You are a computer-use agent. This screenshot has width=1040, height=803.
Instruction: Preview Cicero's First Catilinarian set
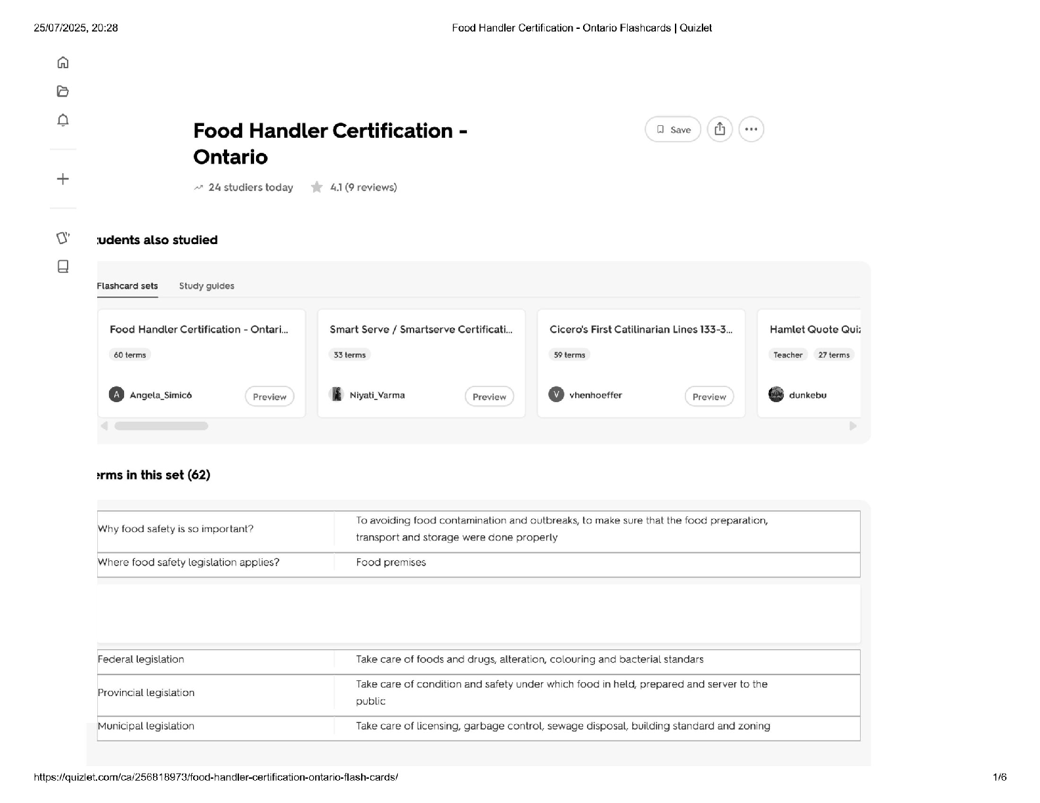click(709, 396)
